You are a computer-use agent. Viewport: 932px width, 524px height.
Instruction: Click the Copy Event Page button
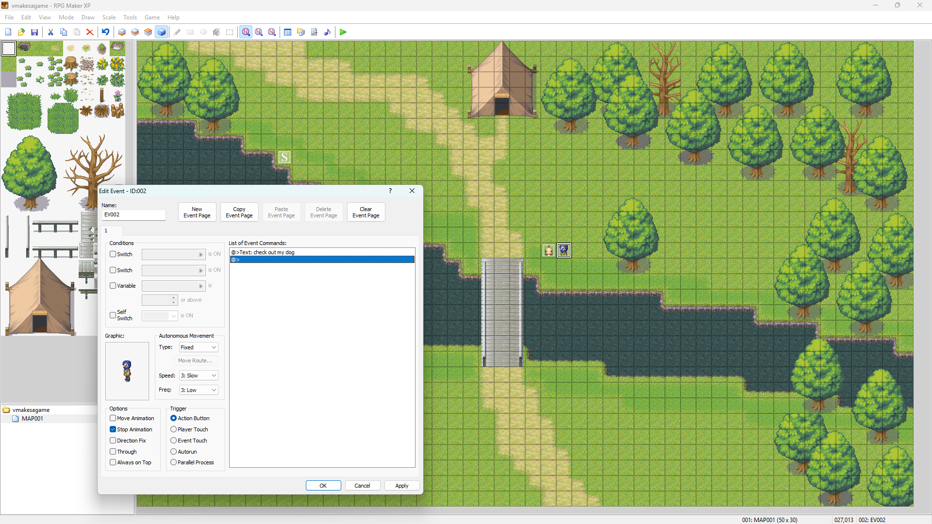(239, 212)
